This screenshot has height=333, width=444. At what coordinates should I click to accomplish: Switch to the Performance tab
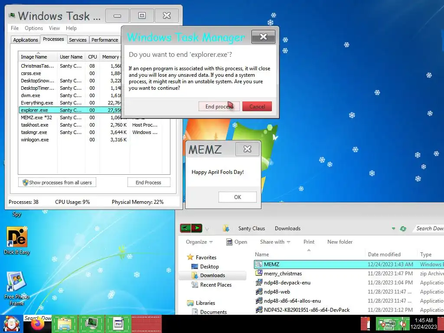click(105, 40)
